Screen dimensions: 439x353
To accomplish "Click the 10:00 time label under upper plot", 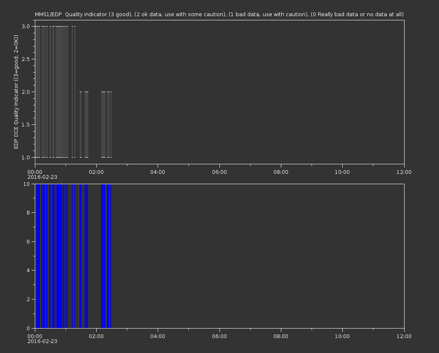I will (x=342, y=172).
